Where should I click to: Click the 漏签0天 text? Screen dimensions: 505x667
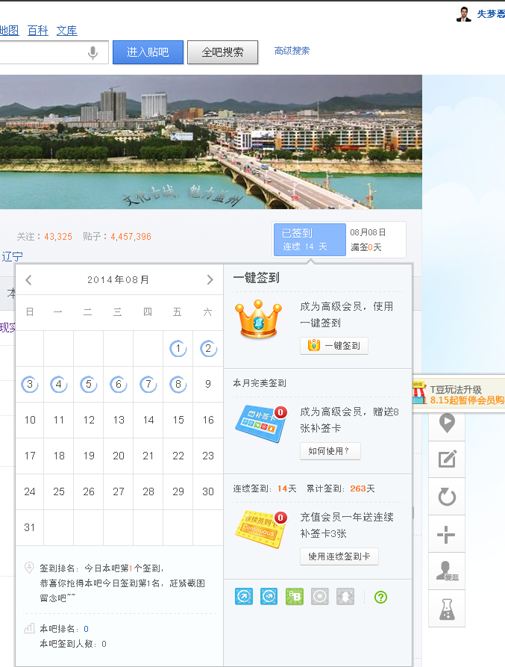[366, 247]
